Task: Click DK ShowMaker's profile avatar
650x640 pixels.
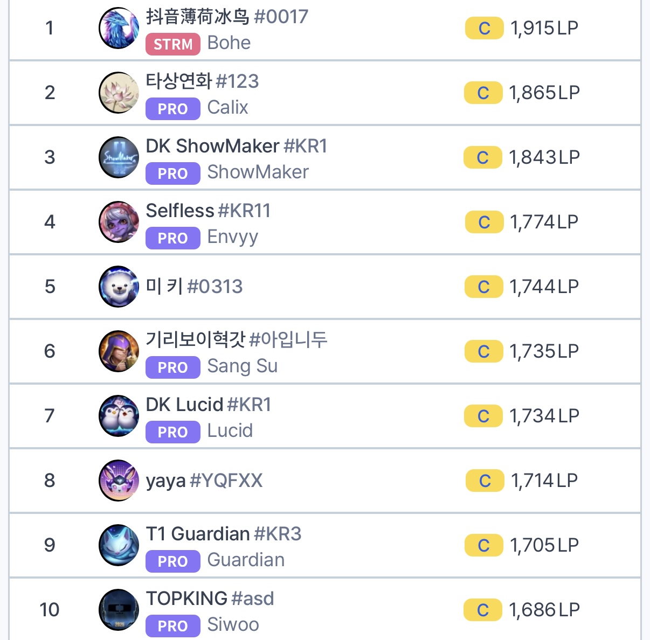Action: 119,157
